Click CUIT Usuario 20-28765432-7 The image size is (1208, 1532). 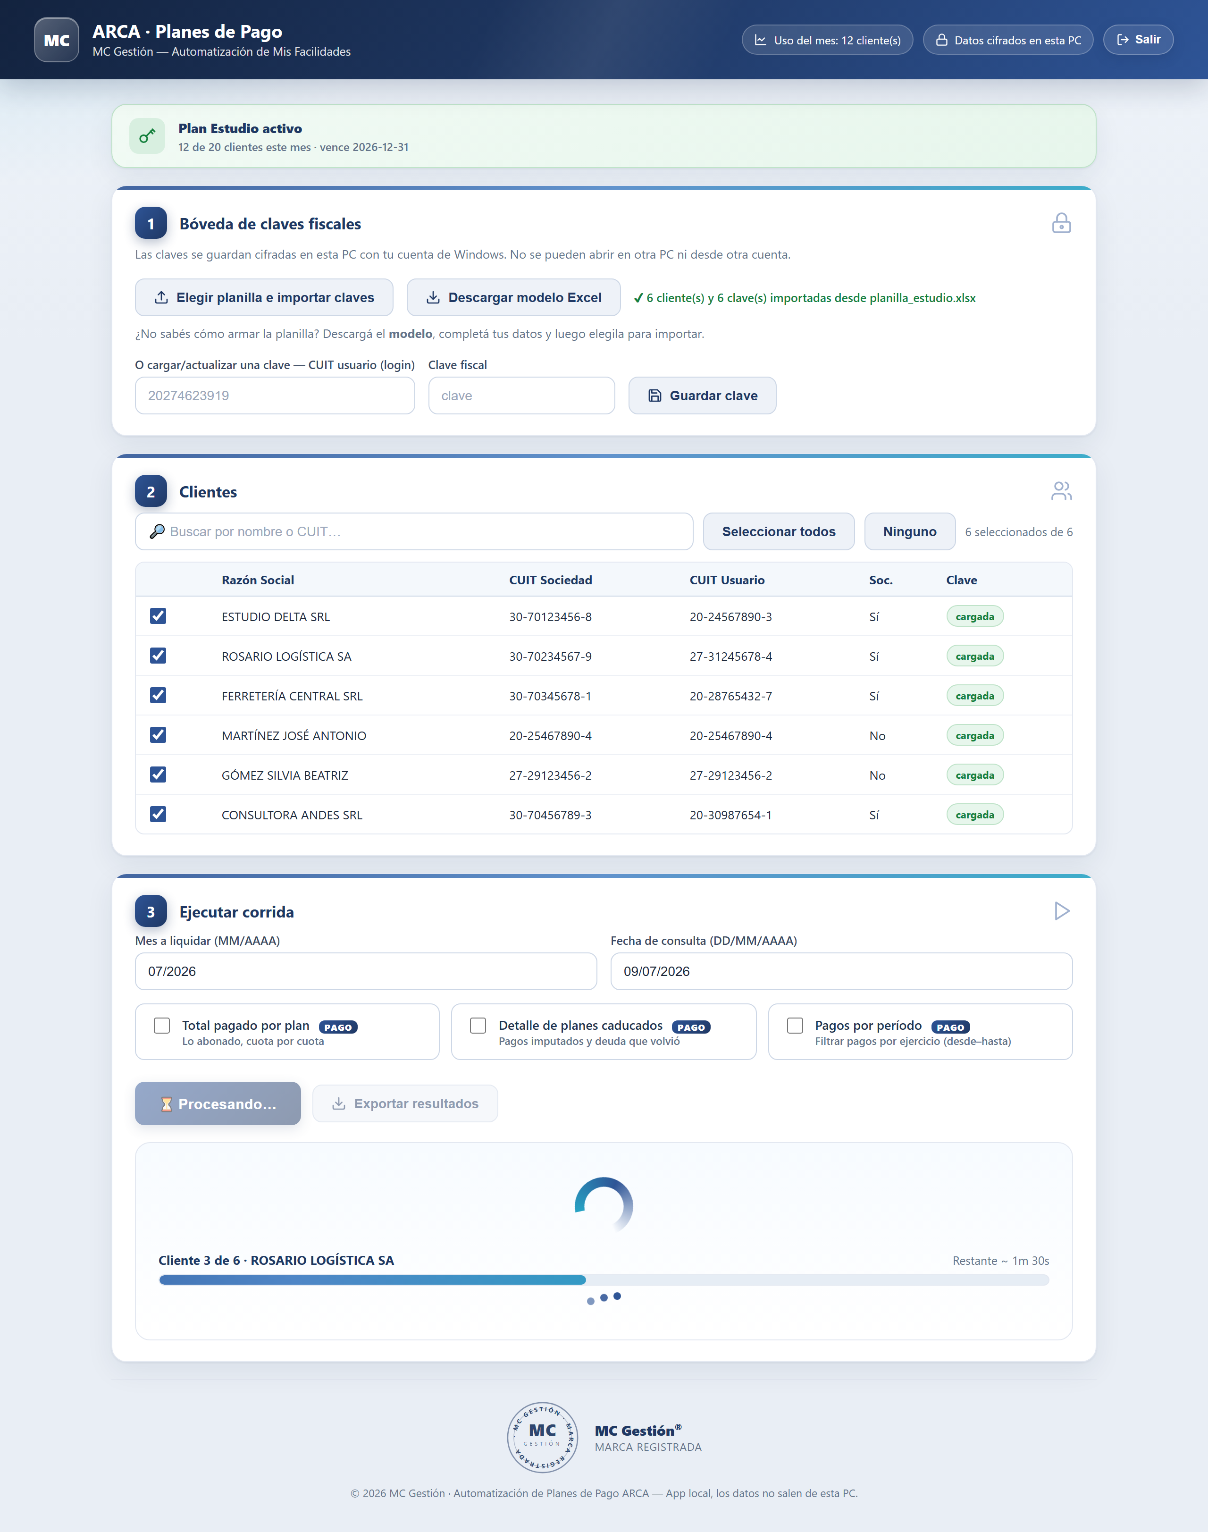730,696
